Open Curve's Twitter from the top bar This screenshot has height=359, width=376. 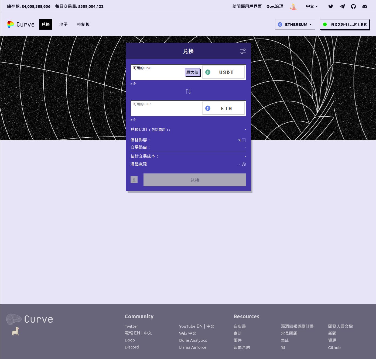click(x=330, y=6)
